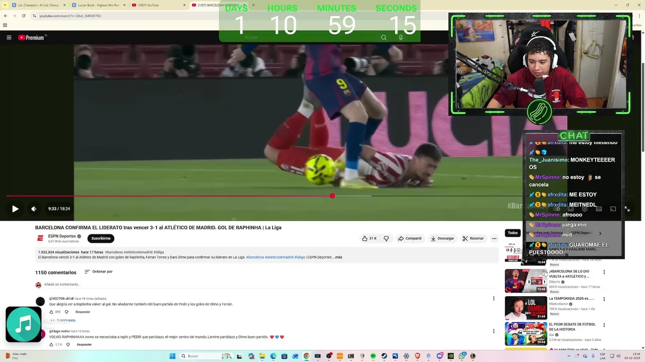Dislike the video with thumbs-down icon
Screen dimensions: 645x362
tap(386, 238)
